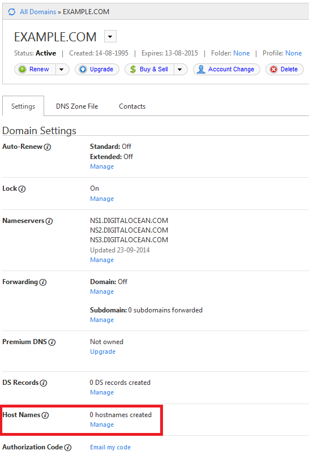Click the Lock info icon
The height and width of the screenshot is (459, 309).
coord(22,189)
